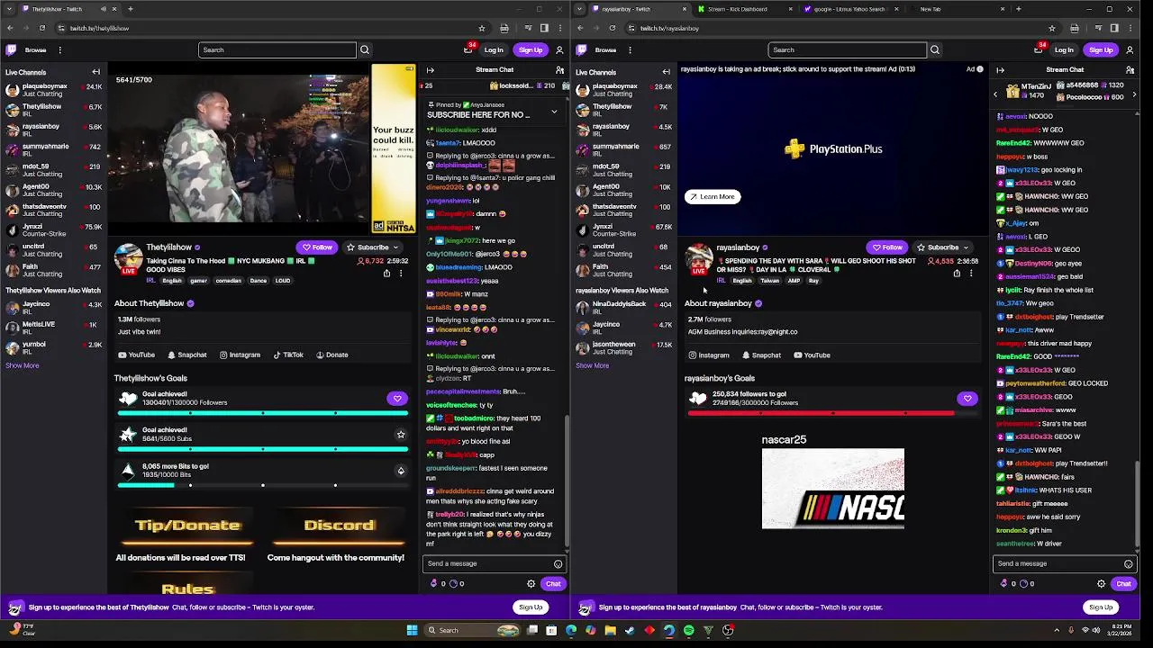Screen dimensions: 1153x648
Task: Follow rayasianboy
Action: pos(887,247)
